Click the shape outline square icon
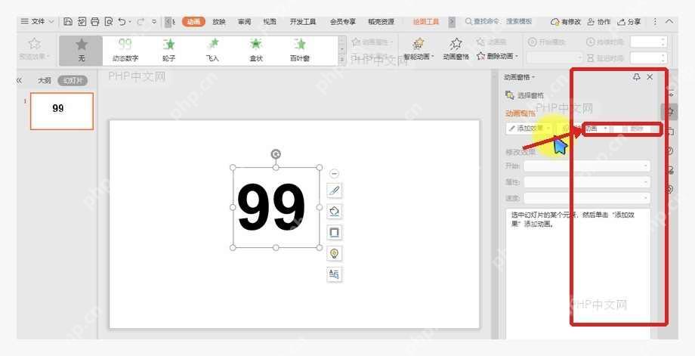The height and width of the screenshot is (356, 695). (x=334, y=232)
